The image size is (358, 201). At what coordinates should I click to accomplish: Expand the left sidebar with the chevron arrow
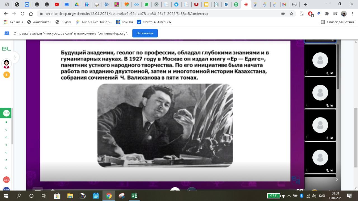click(15, 58)
